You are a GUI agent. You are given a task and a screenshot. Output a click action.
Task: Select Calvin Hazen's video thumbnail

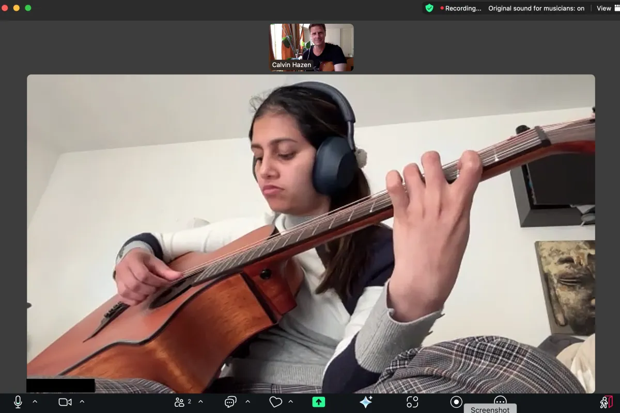[311, 47]
